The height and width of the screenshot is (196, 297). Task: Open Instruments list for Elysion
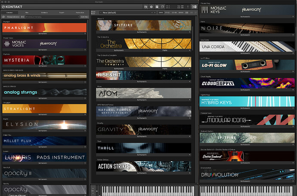point(43,131)
